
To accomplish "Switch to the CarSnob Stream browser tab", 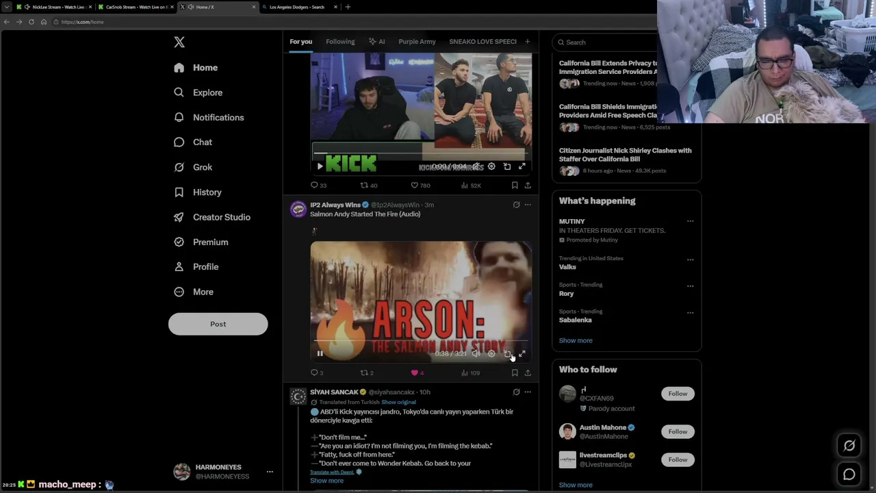I will pyautogui.click(x=136, y=7).
